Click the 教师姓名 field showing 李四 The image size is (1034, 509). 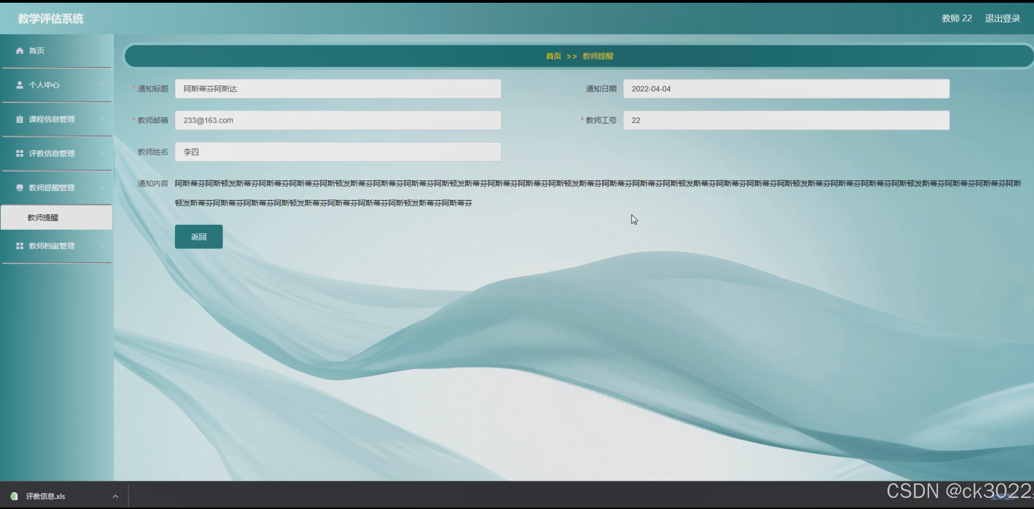[338, 152]
